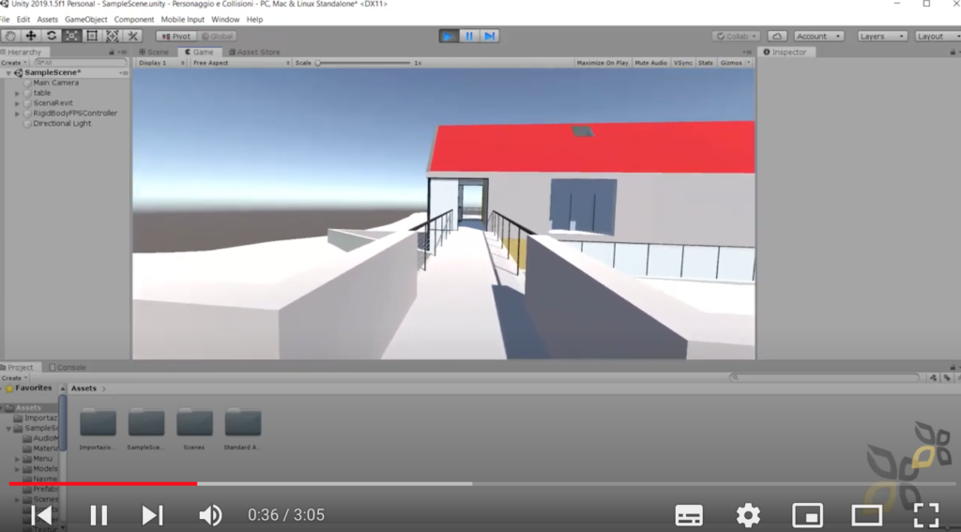
Task: Pause the video playback
Action: (x=99, y=515)
